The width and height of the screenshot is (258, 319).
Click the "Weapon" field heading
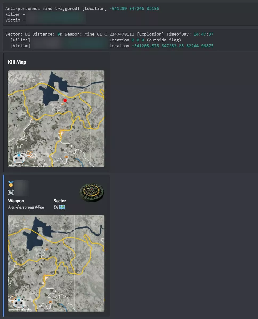[16, 201]
